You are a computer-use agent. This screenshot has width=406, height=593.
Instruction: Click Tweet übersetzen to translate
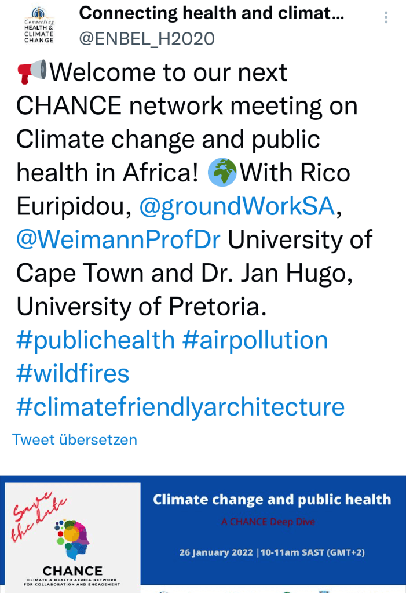75,439
